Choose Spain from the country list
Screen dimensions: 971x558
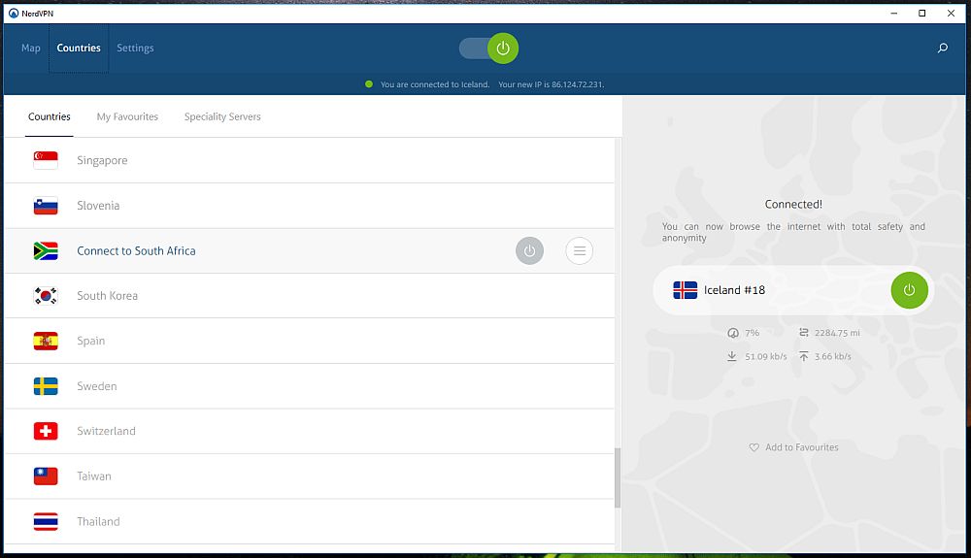click(x=310, y=341)
